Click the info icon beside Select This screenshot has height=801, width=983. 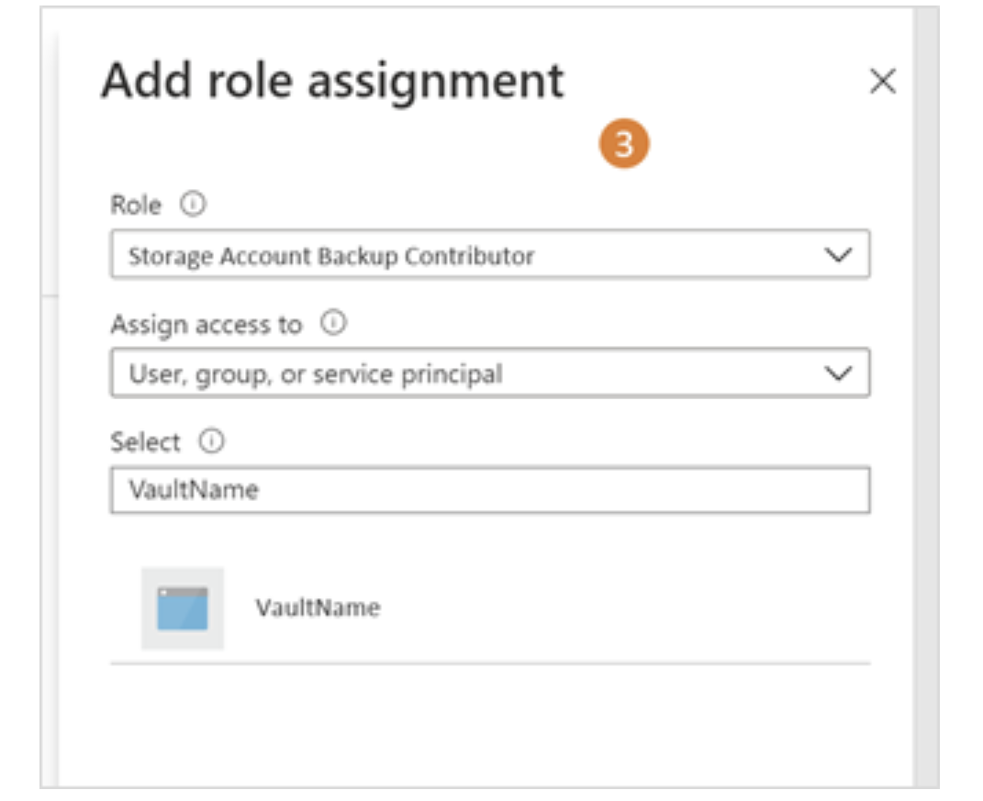coord(212,442)
